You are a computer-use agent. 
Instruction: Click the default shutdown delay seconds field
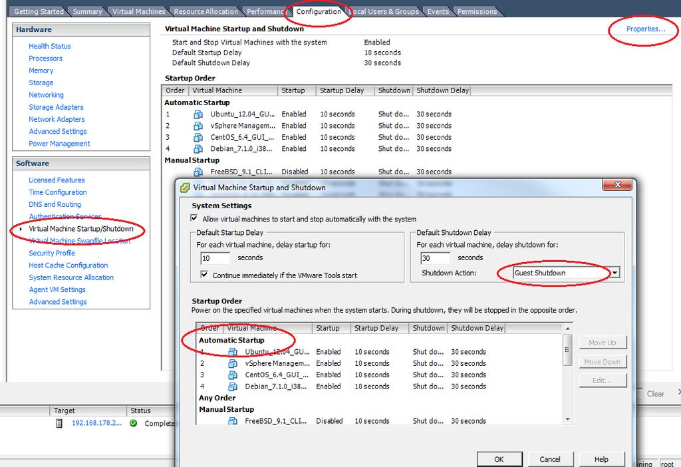click(435, 258)
